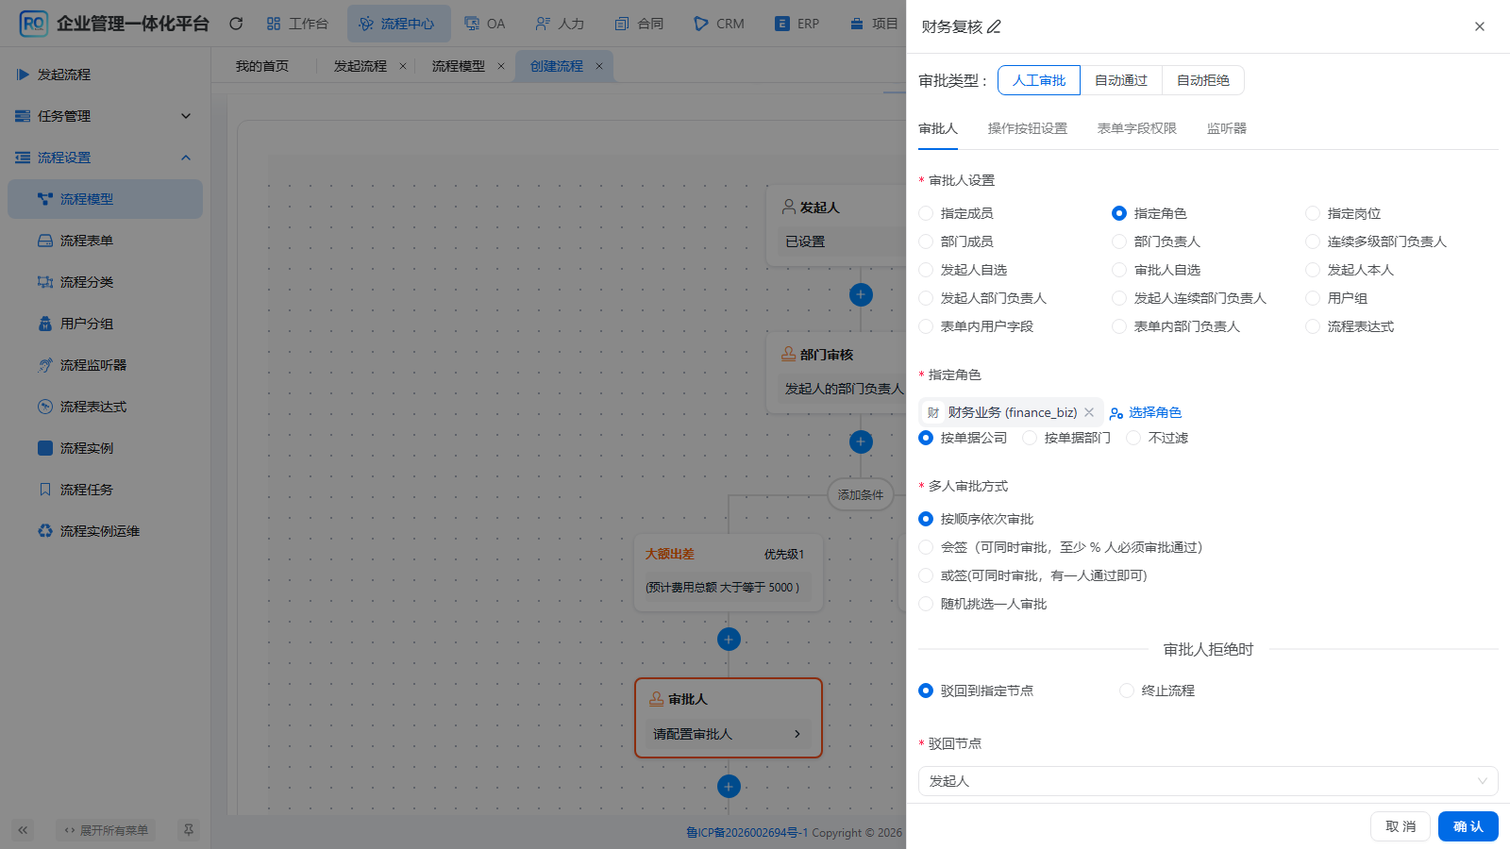Select 随机挑选一人审批 radio

tap(926, 604)
